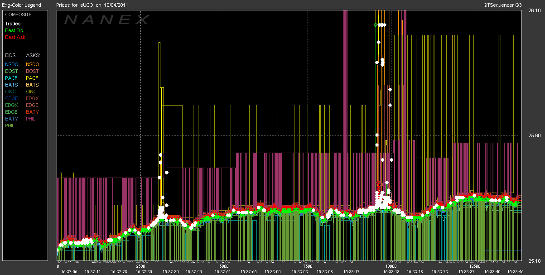Viewport: 545px width, 275px height.
Task: Pick NSDQ in the BIDS column
Action: pos(12,64)
